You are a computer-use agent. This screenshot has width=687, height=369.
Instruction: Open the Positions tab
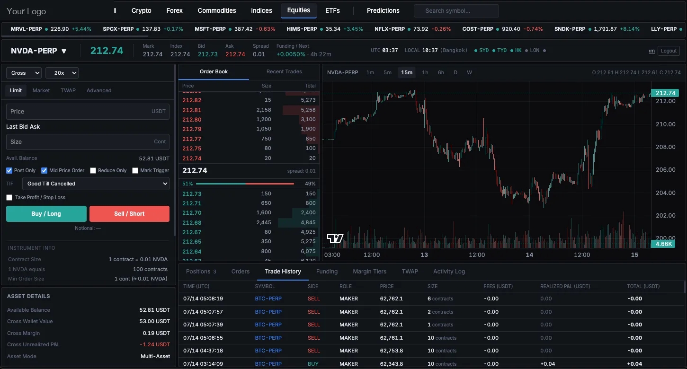[x=201, y=272]
